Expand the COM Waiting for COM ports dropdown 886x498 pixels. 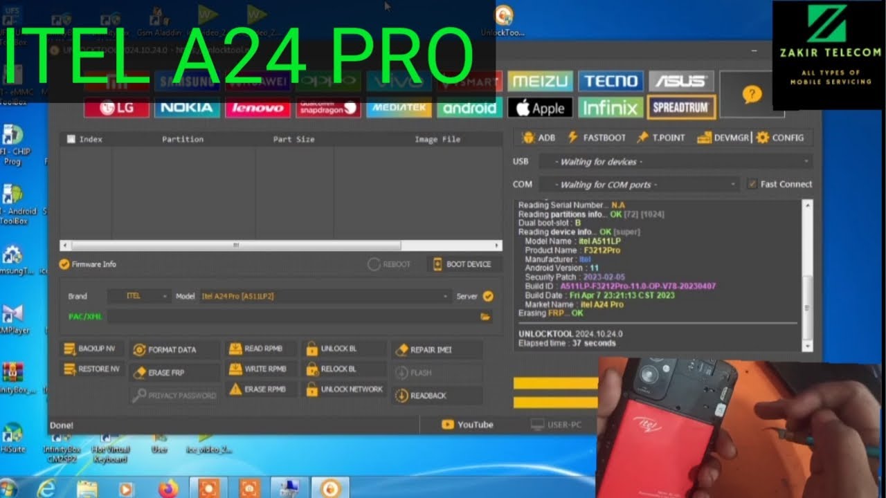click(638, 185)
